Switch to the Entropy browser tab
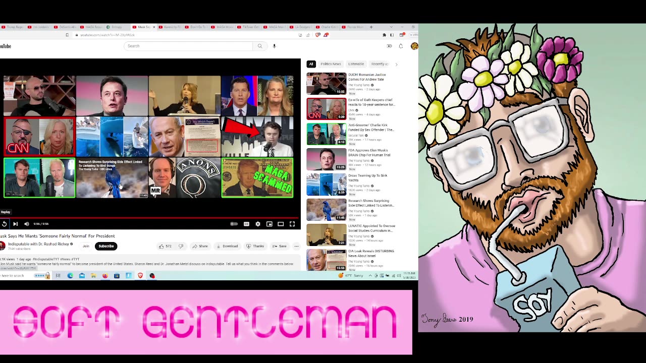This screenshot has height=363, width=646. [x=117, y=27]
